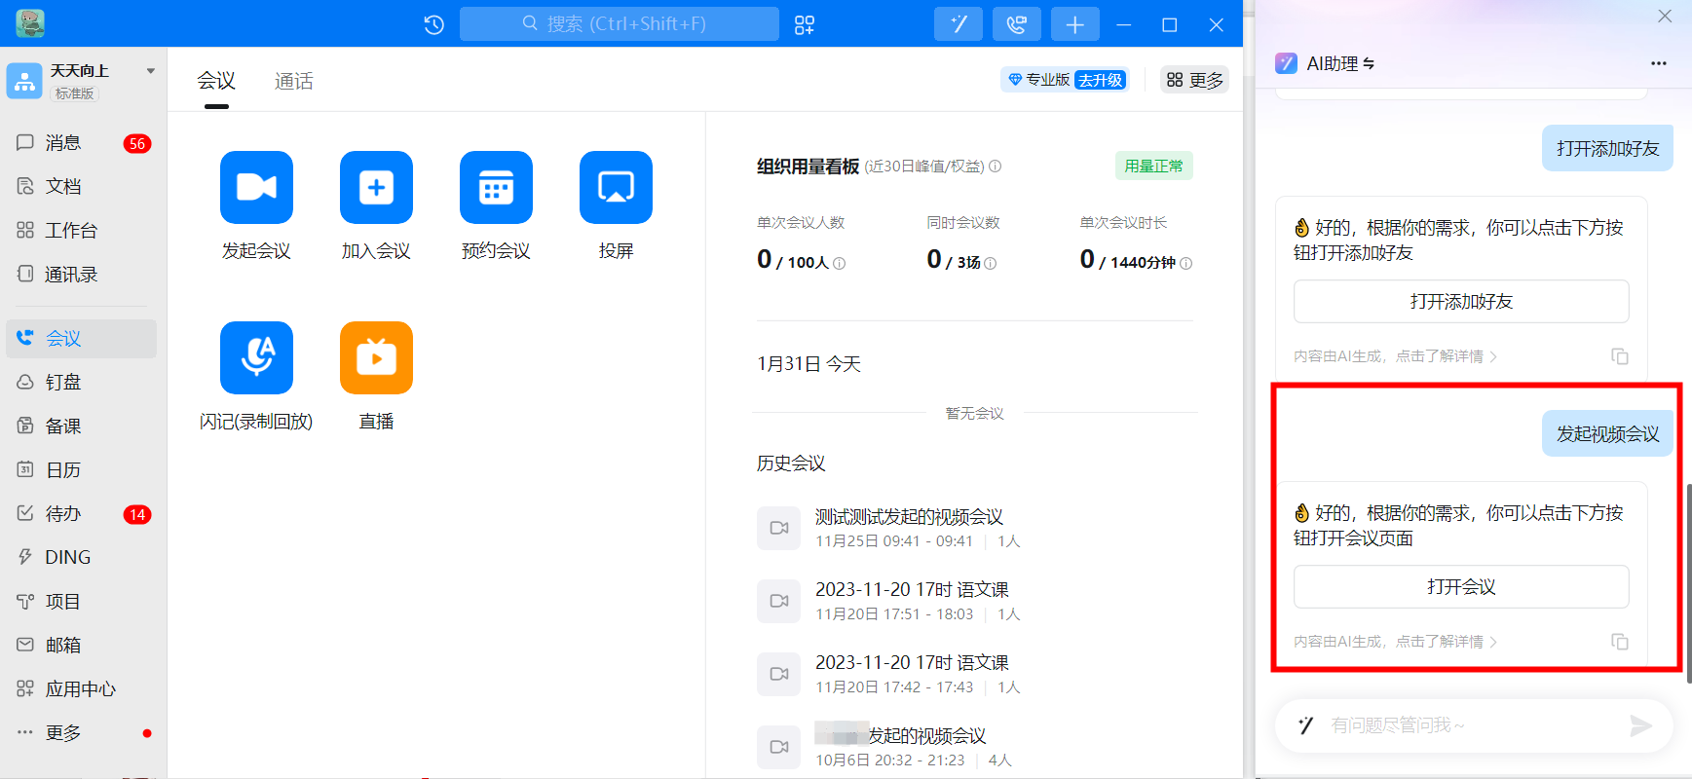Click the 发起视频会议 chat bubble
Image resolution: width=1692 pixels, height=779 pixels.
tap(1607, 433)
